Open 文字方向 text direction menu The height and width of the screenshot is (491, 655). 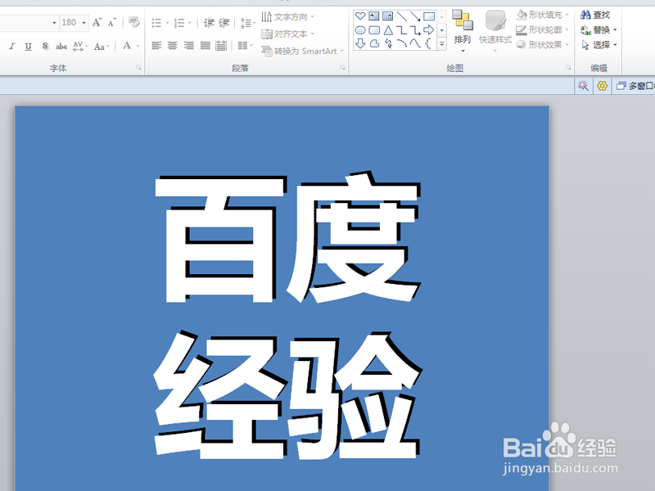point(288,16)
